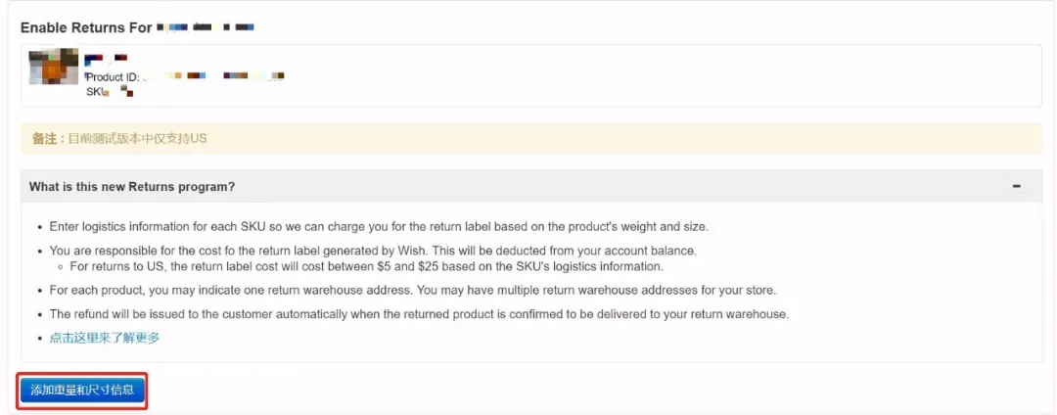Click the "You are responsible for the cost" bullet
Image resolution: width=1057 pixels, height=415 pixels.
373,251
